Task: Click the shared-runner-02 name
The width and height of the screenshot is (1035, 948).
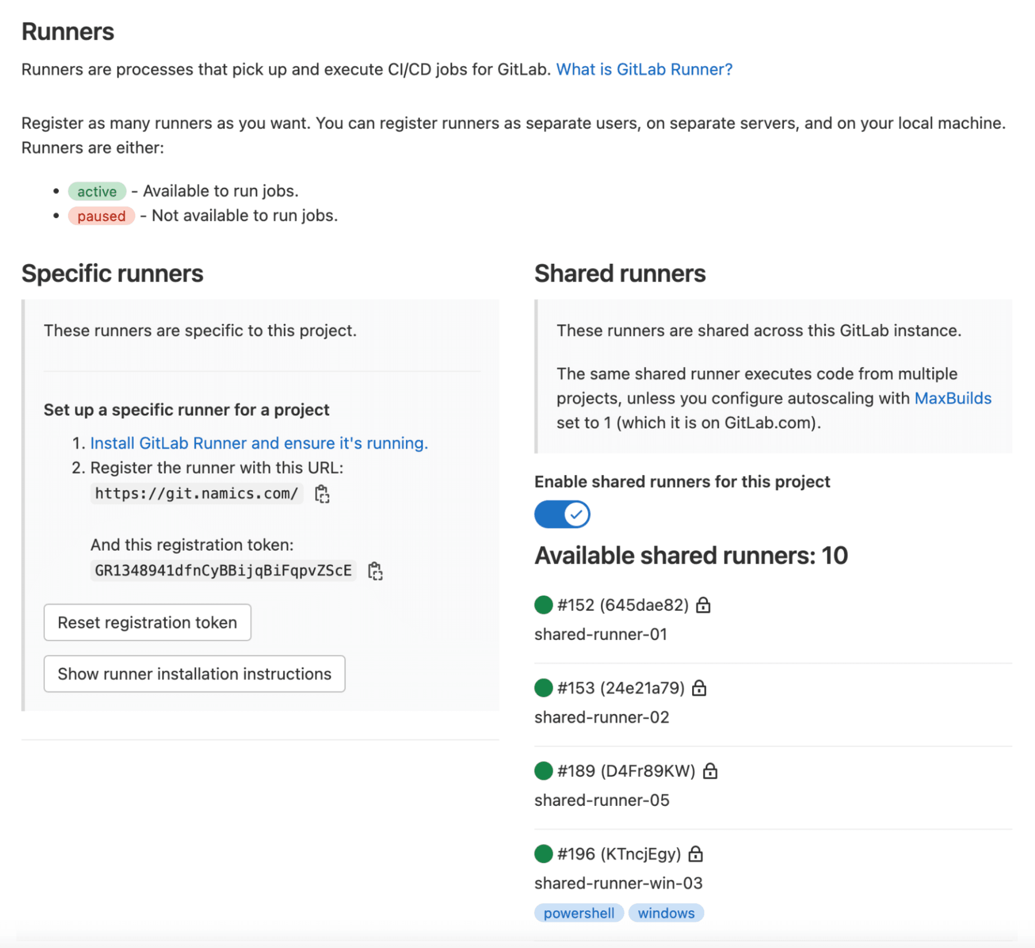Action: (x=602, y=717)
